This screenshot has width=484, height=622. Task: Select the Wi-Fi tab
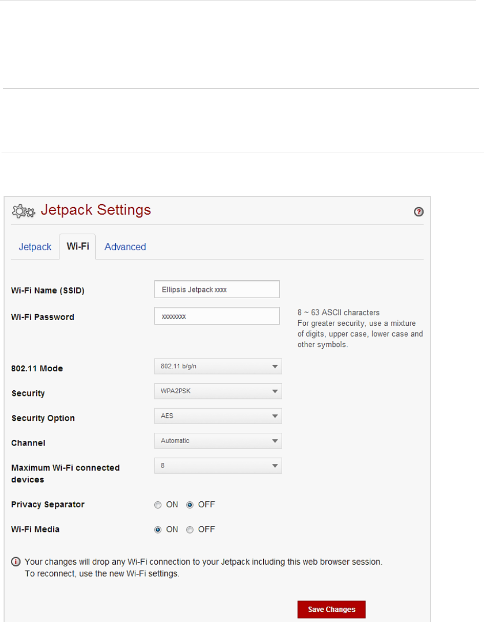click(x=77, y=247)
